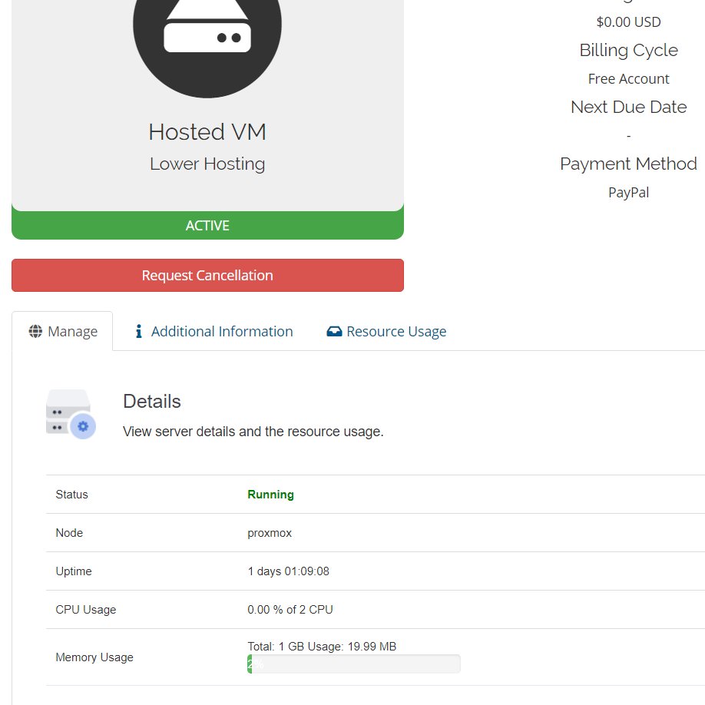705x705 pixels.
Task: Select the Running status value
Action: pos(270,495)
